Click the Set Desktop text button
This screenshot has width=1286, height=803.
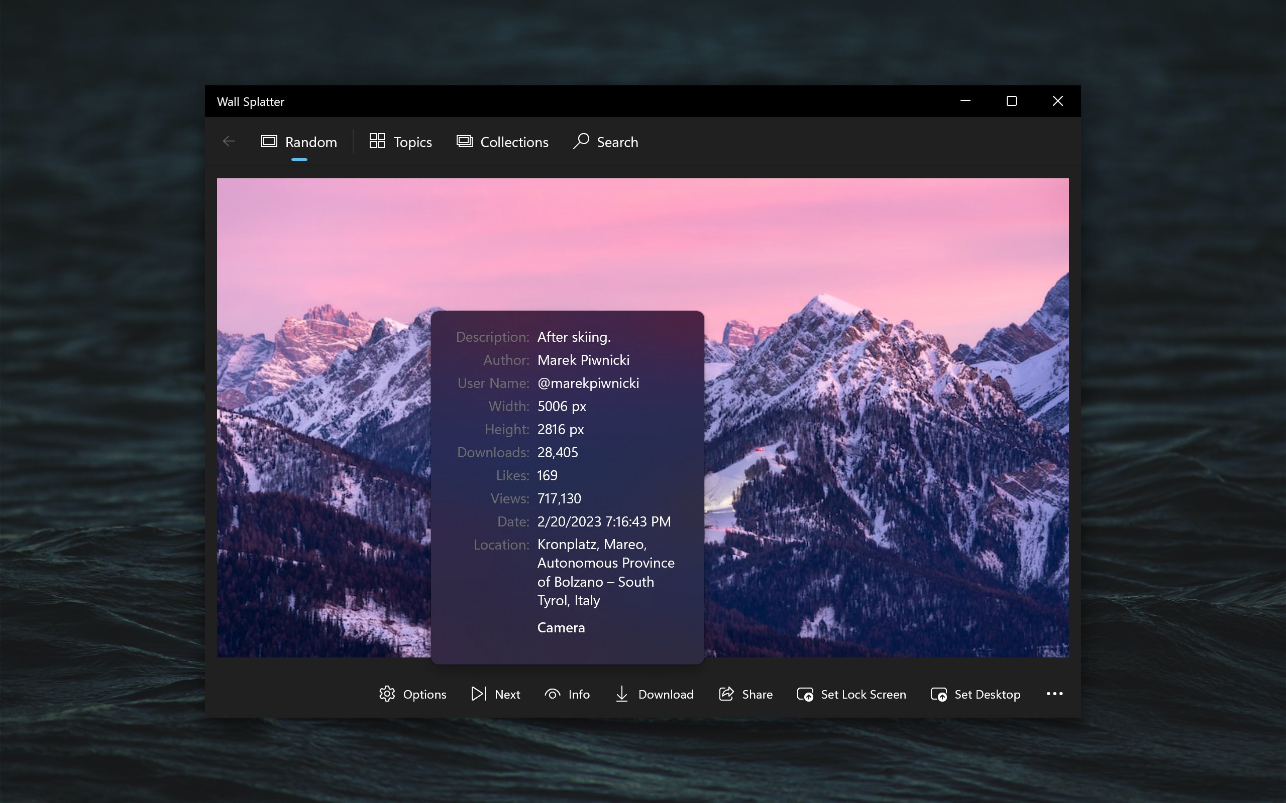click(987, 694)
